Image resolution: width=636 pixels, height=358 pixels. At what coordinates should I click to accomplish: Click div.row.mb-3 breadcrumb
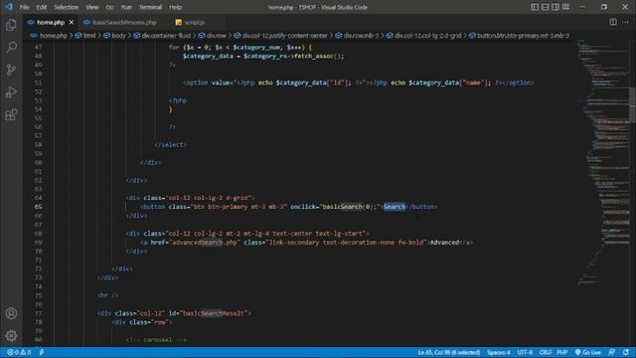361,36
